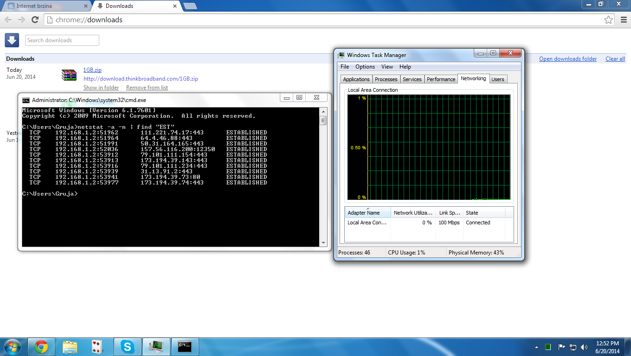The image size is (631, 356).
Task: Click the netstat command line text
Action: (x=98, y=127)
